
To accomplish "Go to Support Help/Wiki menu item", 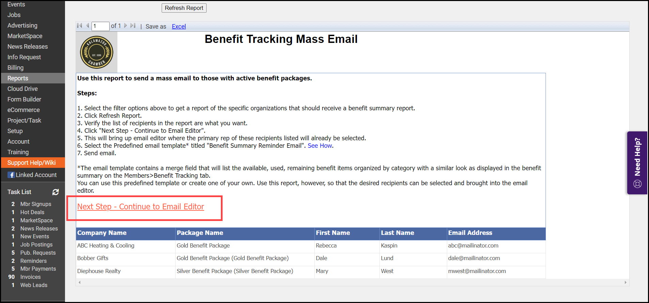I will pos(32,163).
